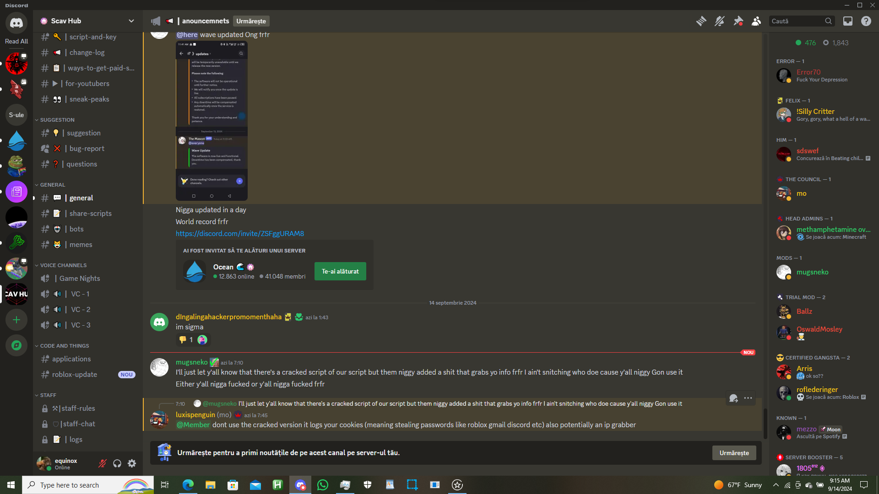Toggle the member list icon
Viewport: 879px width, 494px height.
tap(756, 21)
